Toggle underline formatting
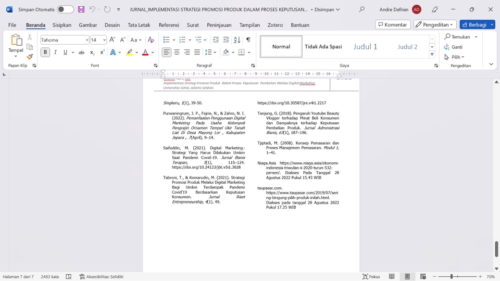 tap(66, 52)
